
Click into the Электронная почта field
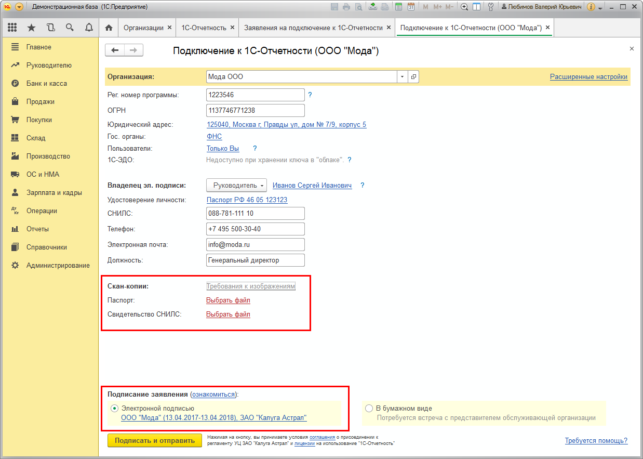[255, 245]
